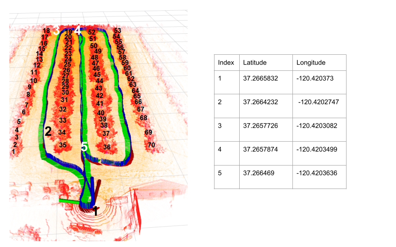Click tree label 67

(140, 109)
